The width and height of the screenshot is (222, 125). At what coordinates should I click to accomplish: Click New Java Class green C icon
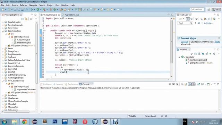55,9
